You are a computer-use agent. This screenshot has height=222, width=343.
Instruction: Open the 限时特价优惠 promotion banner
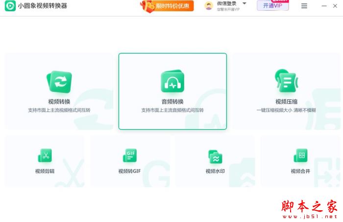[x=168, y=6]
